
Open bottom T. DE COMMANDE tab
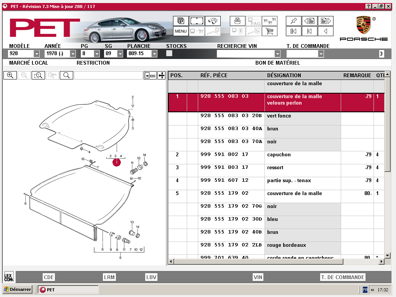point(343,277)
